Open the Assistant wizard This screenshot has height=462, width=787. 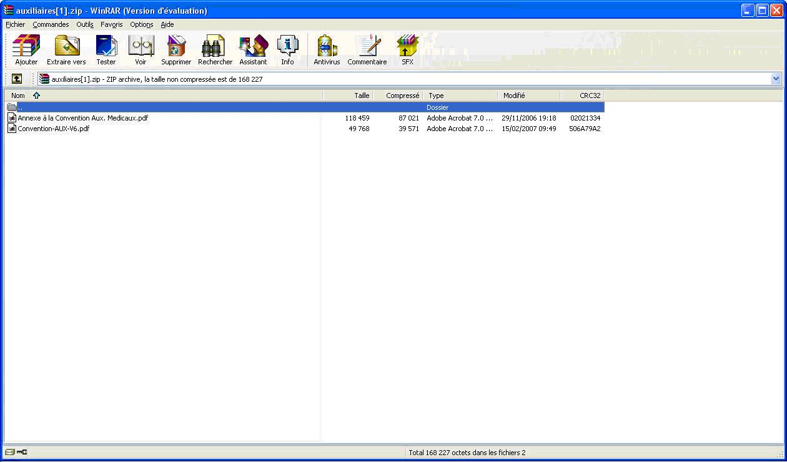[x=253, y=50]
